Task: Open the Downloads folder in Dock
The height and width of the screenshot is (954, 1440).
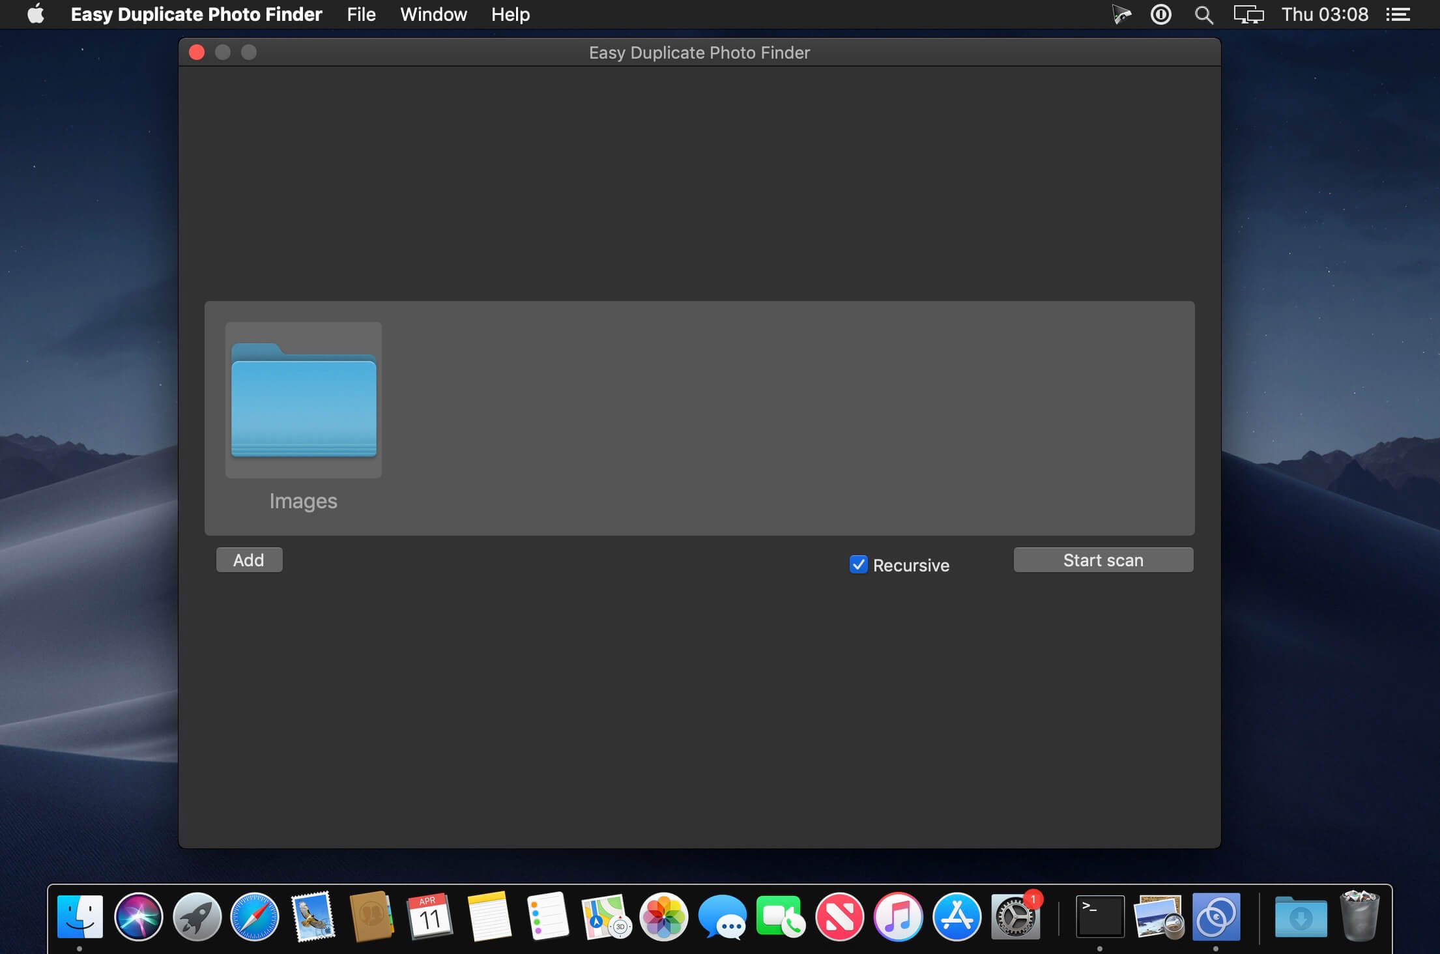Action: tap(1301, 916)
